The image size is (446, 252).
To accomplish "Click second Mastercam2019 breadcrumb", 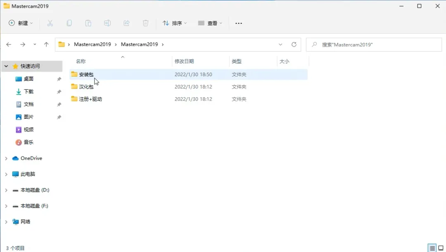I will pos(140,44).
